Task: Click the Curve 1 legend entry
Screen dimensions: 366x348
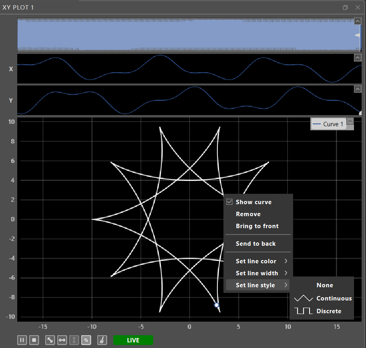Action: (328, 124)
